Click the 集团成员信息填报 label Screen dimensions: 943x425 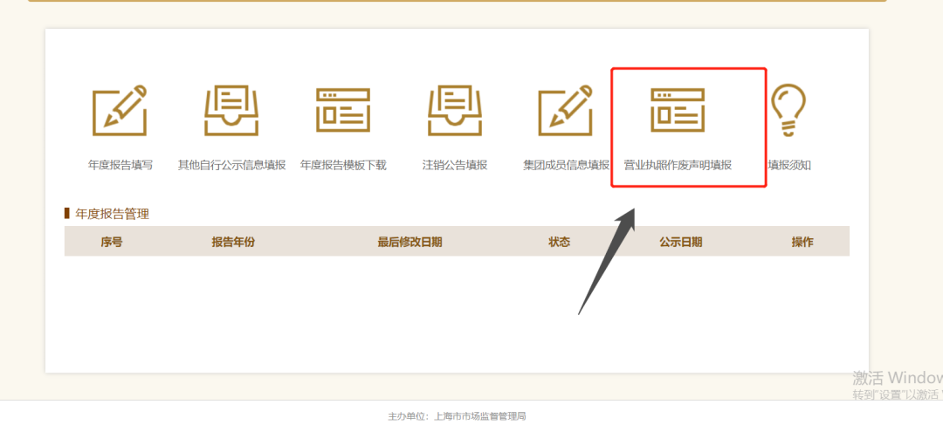pyautogui.click(x=566, y=165)
